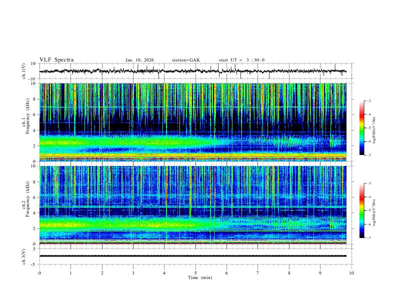This screenshot has height=306, width=396.
Task: Click time axis tick label "9"
Action: (320, 273)
